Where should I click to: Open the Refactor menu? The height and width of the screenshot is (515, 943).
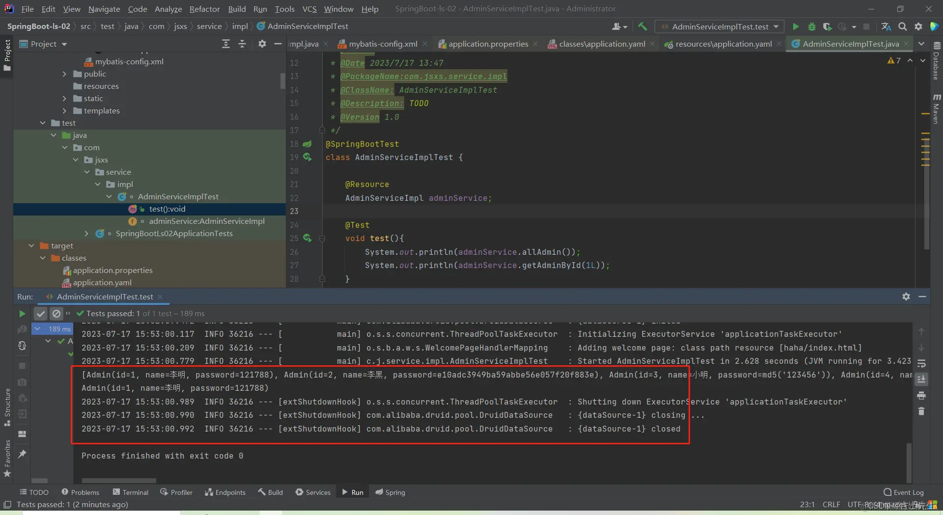tap(205, 9)
